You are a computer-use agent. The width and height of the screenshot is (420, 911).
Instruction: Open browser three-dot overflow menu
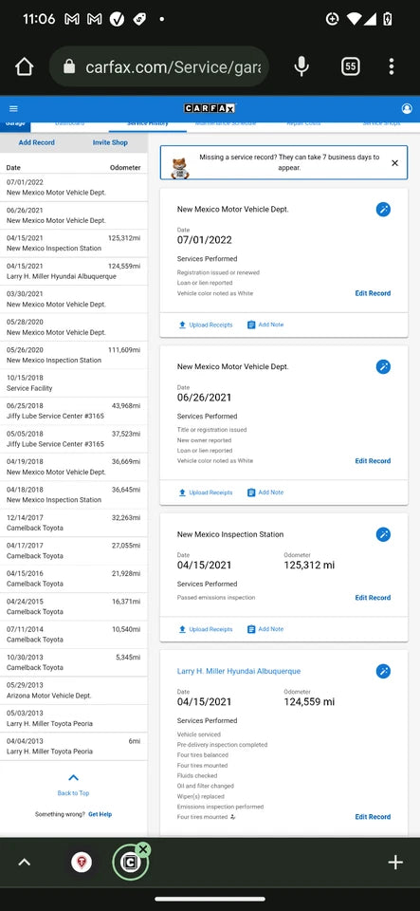pos(392,66)
